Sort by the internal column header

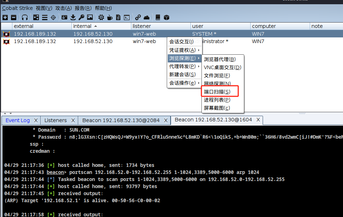[101, 26]
